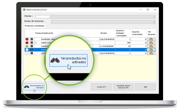Click the Gestor Licencias app icon in title bar
Viewport: 179px width, 111px height.
click(24, 10)
